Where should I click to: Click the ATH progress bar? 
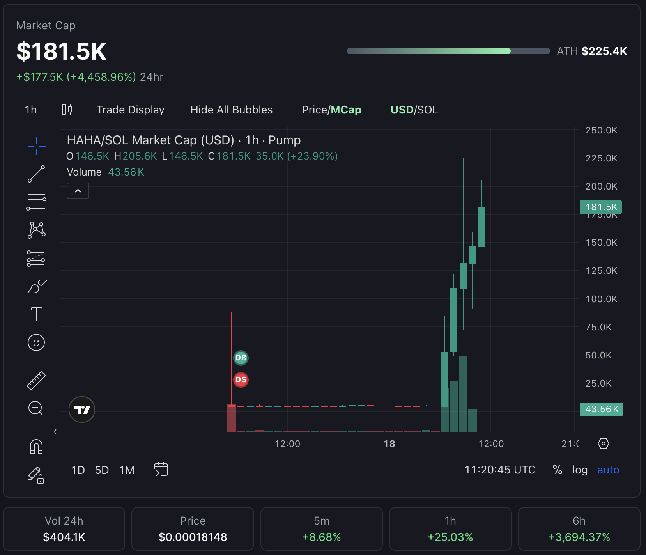[448, 51]
